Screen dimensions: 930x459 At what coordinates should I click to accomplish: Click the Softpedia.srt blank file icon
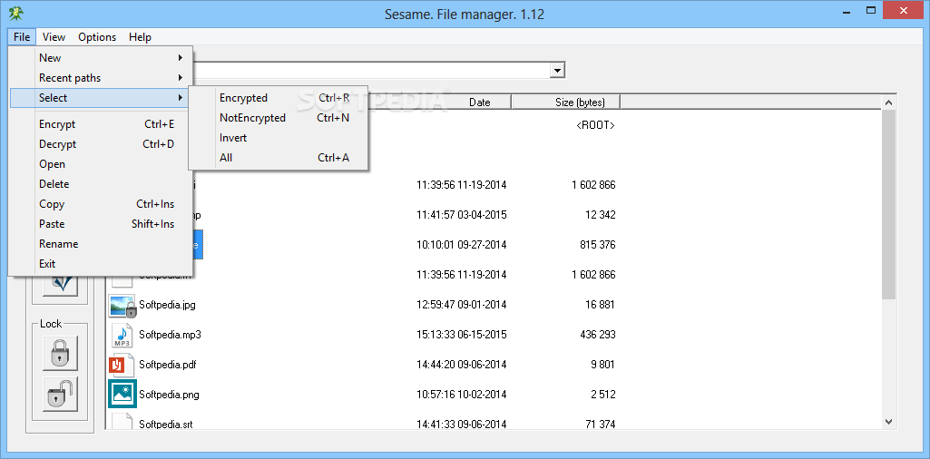pyautogui.click(x=122, y=422)
